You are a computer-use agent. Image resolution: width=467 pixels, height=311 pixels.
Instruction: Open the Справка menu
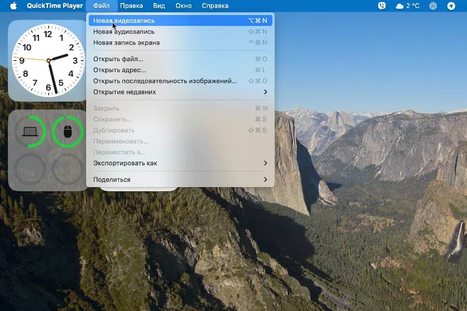[215, 6]
